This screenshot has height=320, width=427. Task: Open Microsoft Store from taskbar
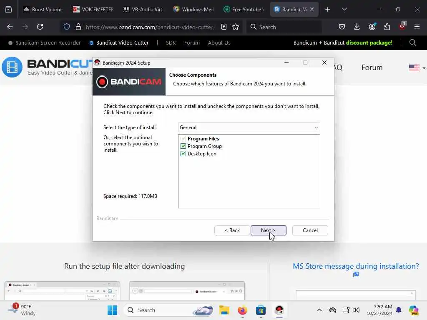pos(261,310)
